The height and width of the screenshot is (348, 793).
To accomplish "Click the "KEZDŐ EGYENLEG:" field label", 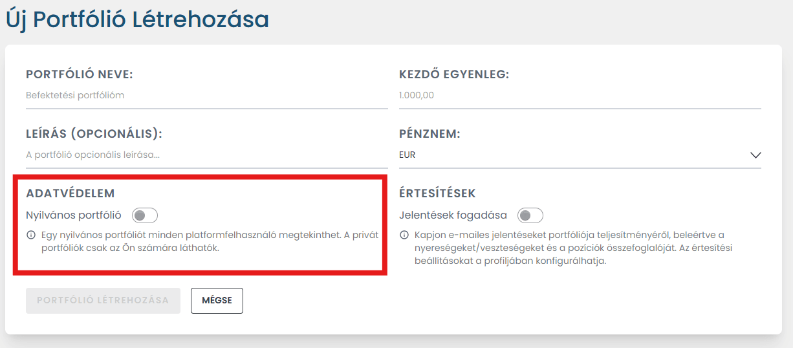I will 454,74.
